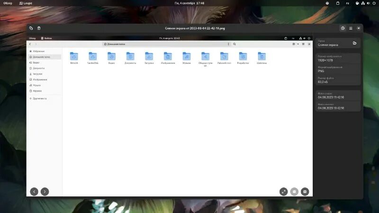Image resolution: width=379 pixels, height=213 pixels.
Task: Toggle the image properties panel in Loupe
Action: pyautogui.click(x=343, y=28)
